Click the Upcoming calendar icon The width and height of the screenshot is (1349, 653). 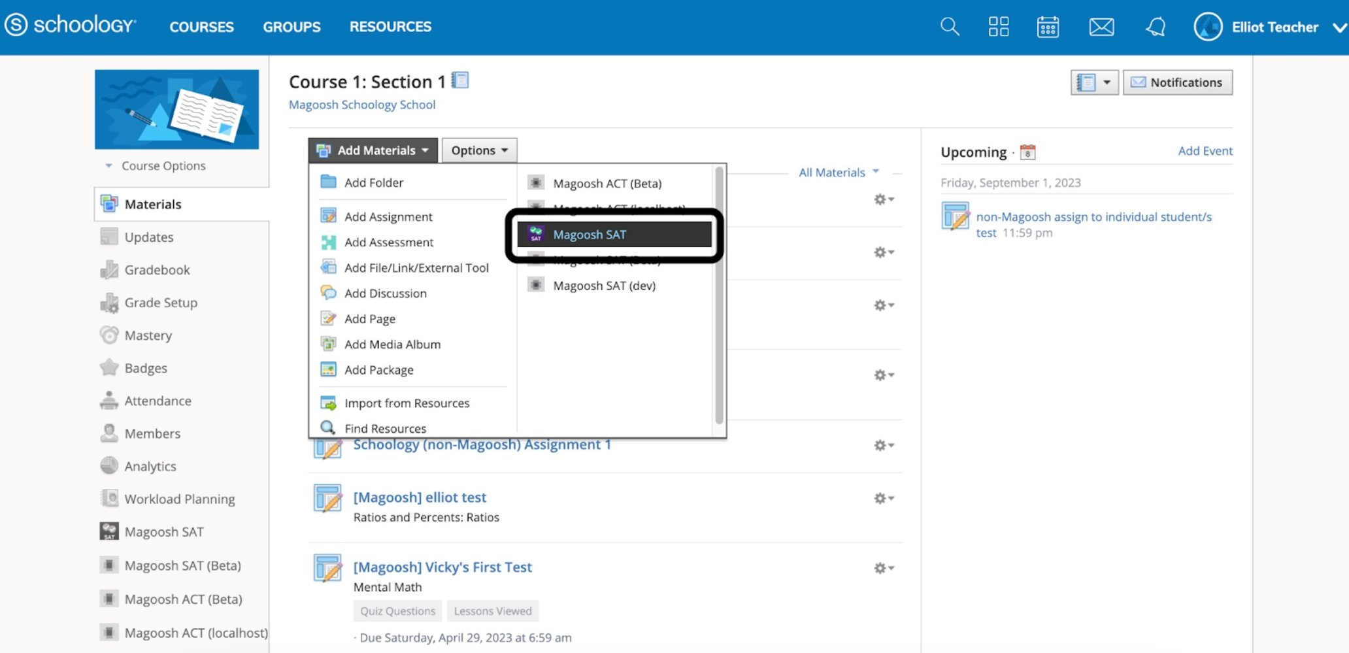click(x=1027, y=152)
